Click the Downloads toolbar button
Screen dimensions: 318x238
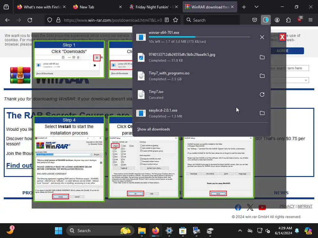point(266,20)
